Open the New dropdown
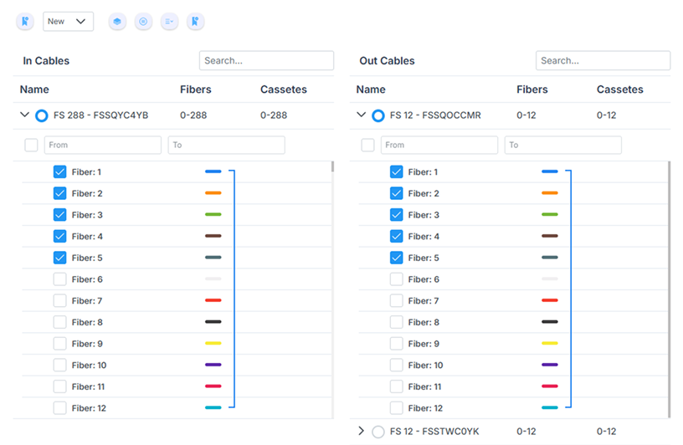The height and width of the screenshot is (445, 683). (x=68, y=22)
